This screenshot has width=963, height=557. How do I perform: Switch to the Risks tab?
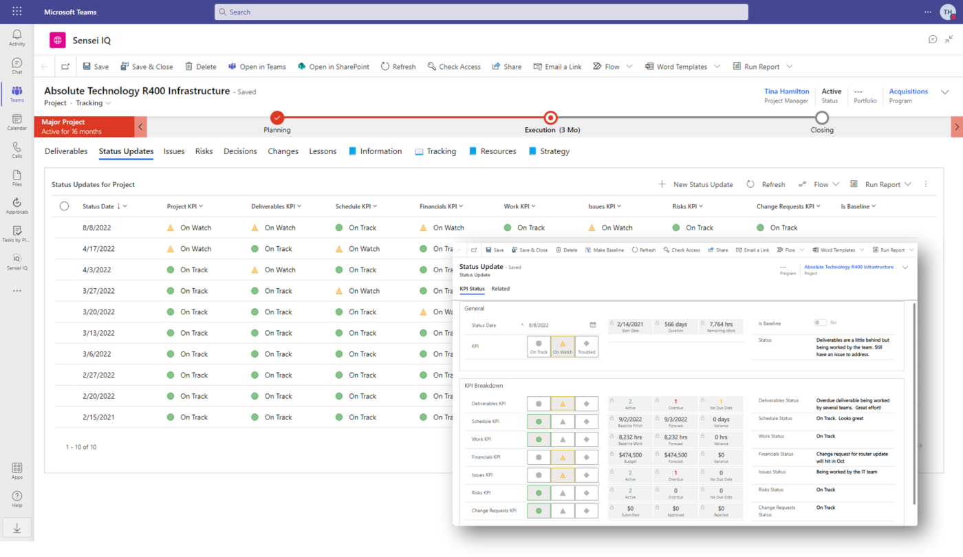[x=204, y=151]
